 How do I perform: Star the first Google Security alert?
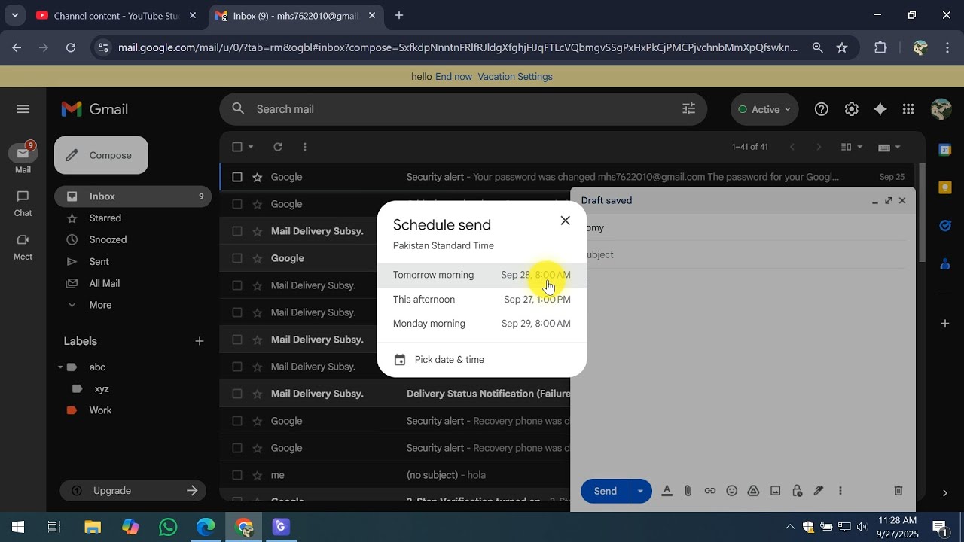tap(257, 177)
